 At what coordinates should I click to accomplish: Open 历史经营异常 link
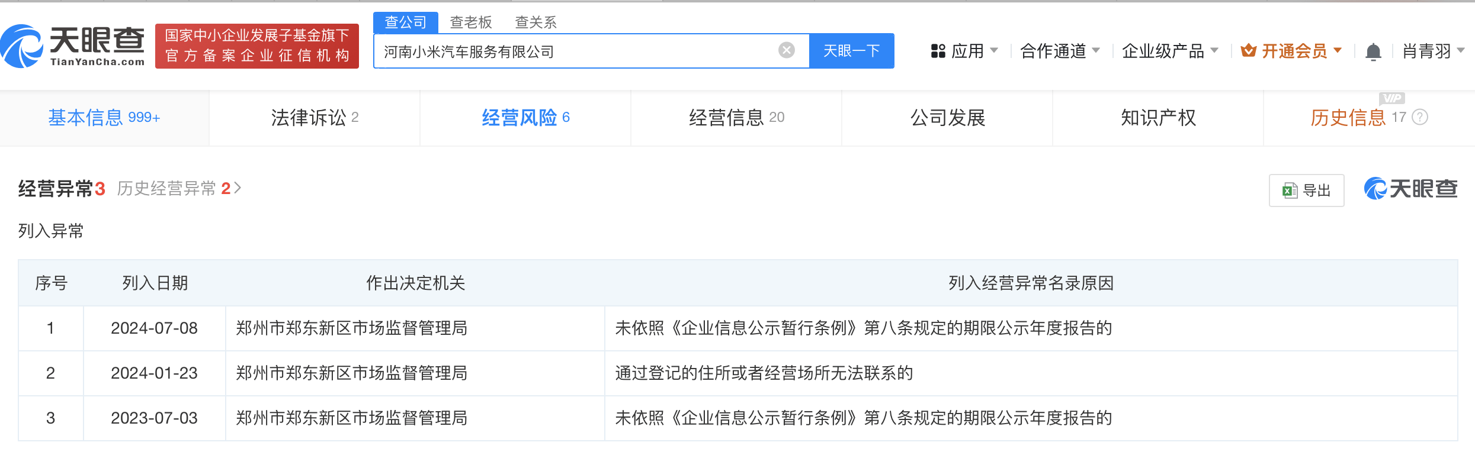[179, 189]
